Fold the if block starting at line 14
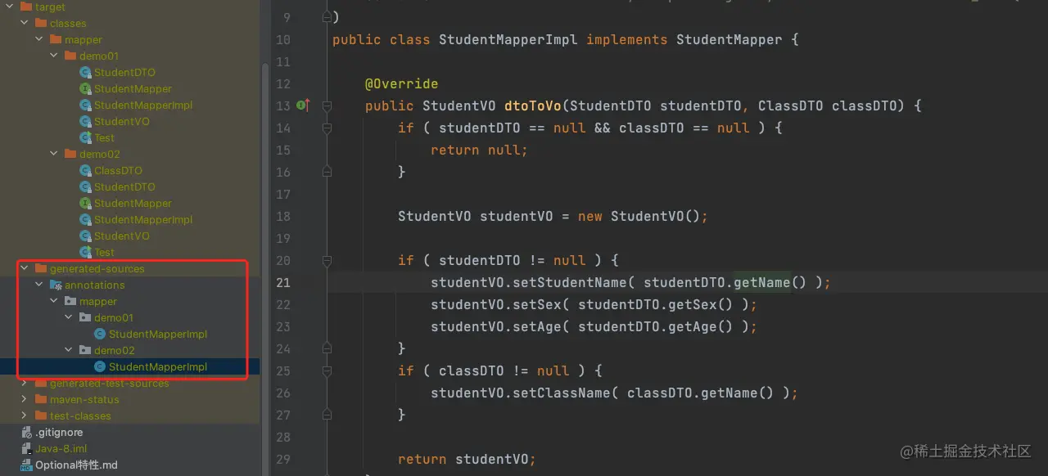The image size is (1048, 476). tap(327, 128)
